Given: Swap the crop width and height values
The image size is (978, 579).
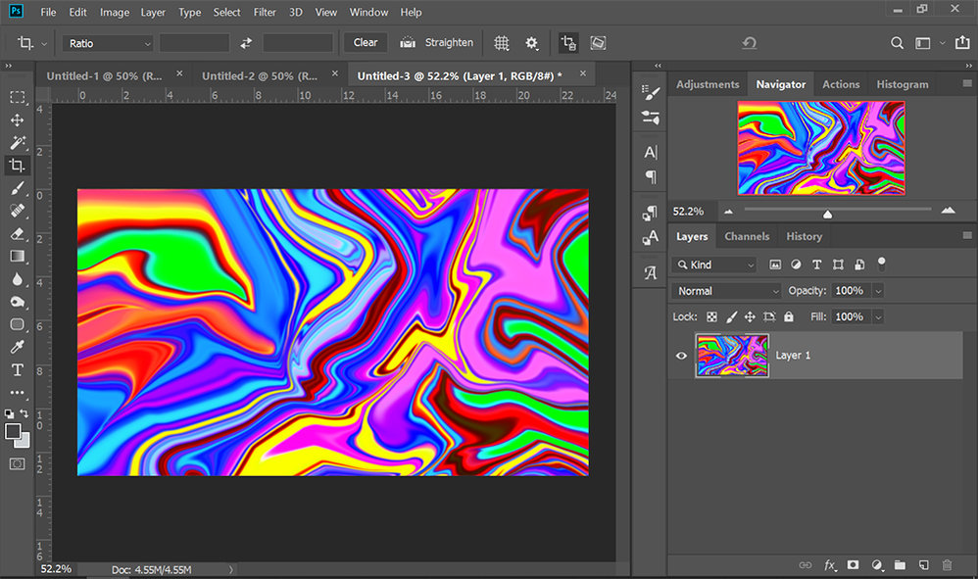Looking at the screenshot, I should click(x=246, y=43).
